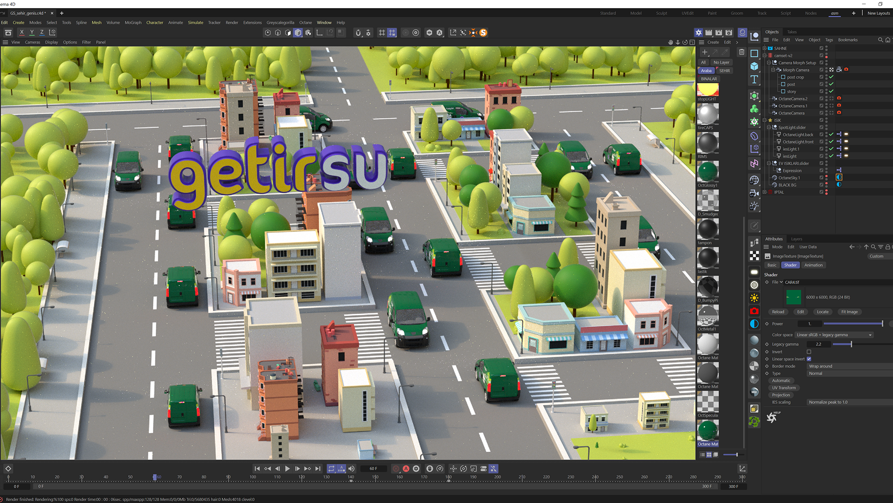Click the UV Transform button
Viewport: 893px width, 503px height.
click(784, 388)
